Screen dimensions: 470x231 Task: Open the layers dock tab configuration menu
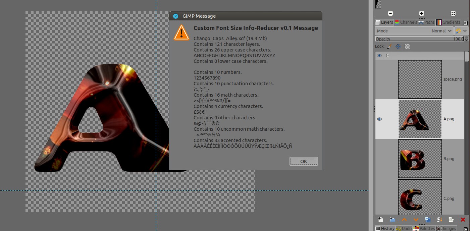tap(465, 23)
